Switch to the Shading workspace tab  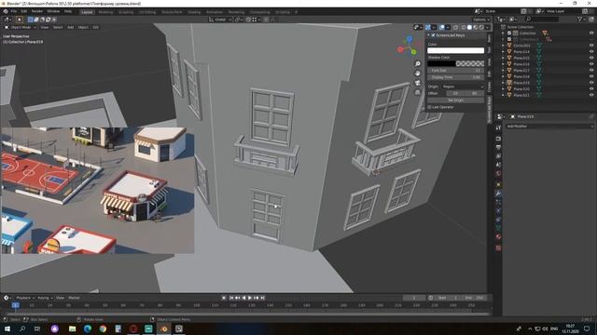(x=194, y=12)
